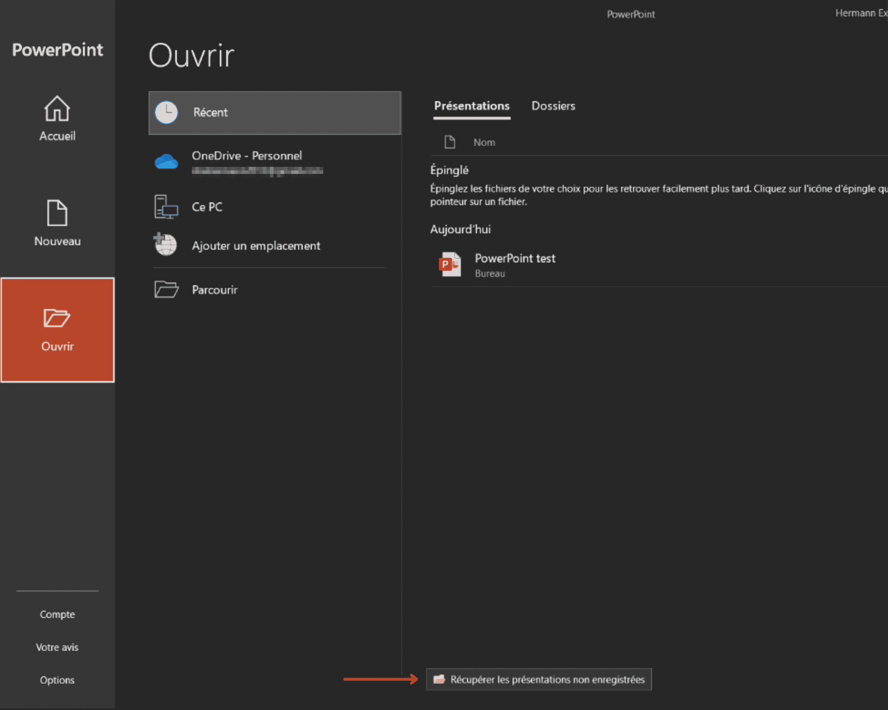The height and width of the screenshot is (710, 888).
Task: Click the Nouveau blank page icon
Action: coord(57,213)
